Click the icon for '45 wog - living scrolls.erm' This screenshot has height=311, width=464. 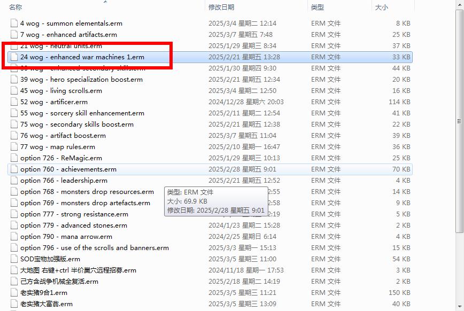tap(14, 90)
